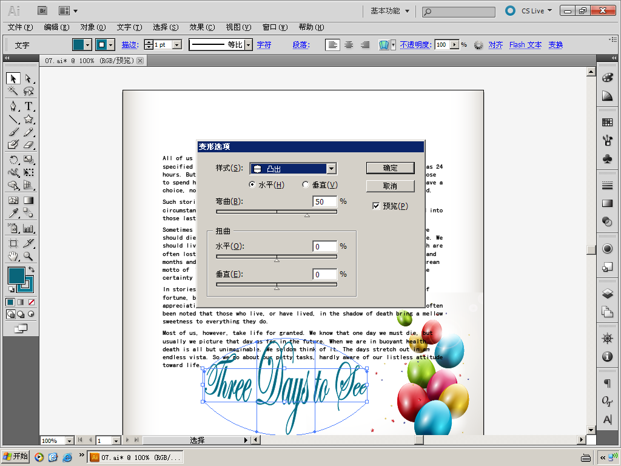Select the Paintbrush tool
The height and width of the screenshot is (466, 621).
pos(13,132)
